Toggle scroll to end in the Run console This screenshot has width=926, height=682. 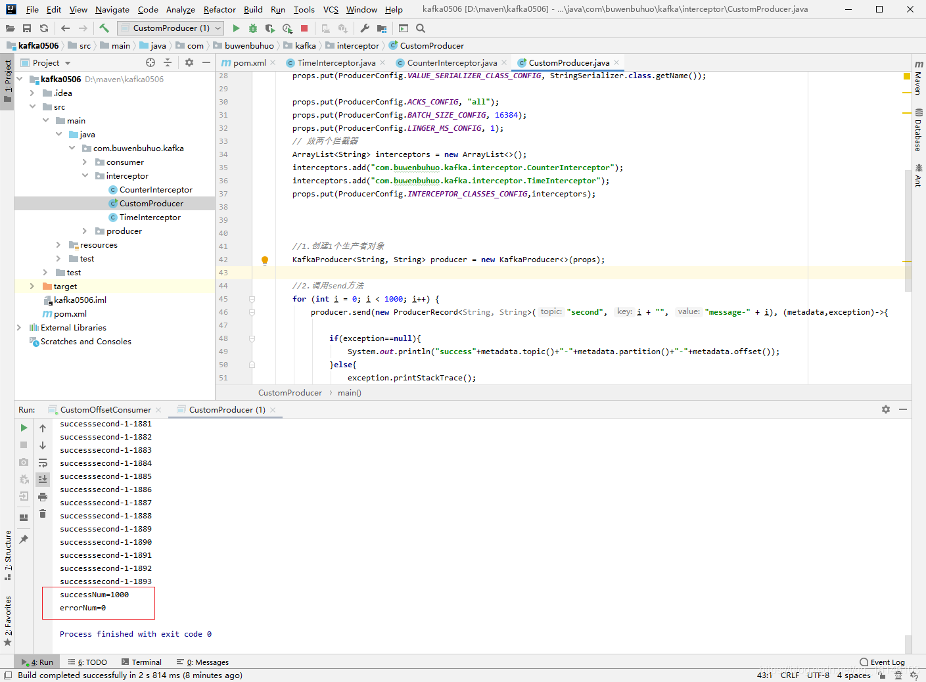[43, 480]
